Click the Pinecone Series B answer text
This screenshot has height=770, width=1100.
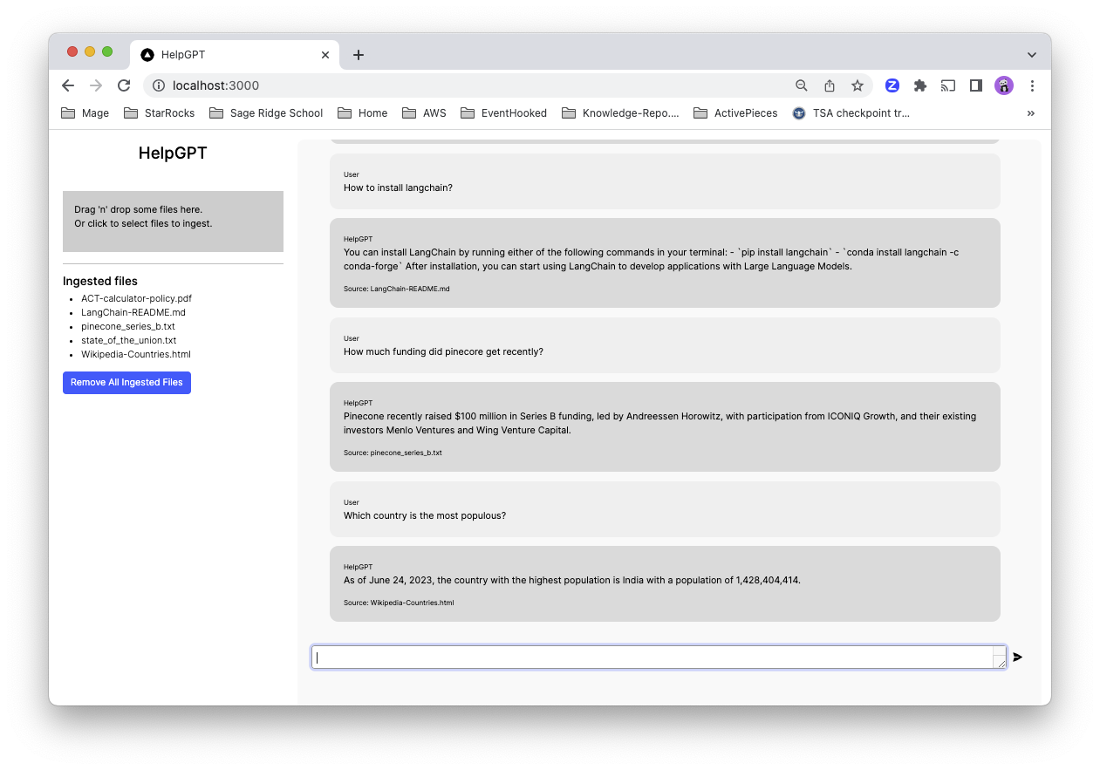pos(659,423)
